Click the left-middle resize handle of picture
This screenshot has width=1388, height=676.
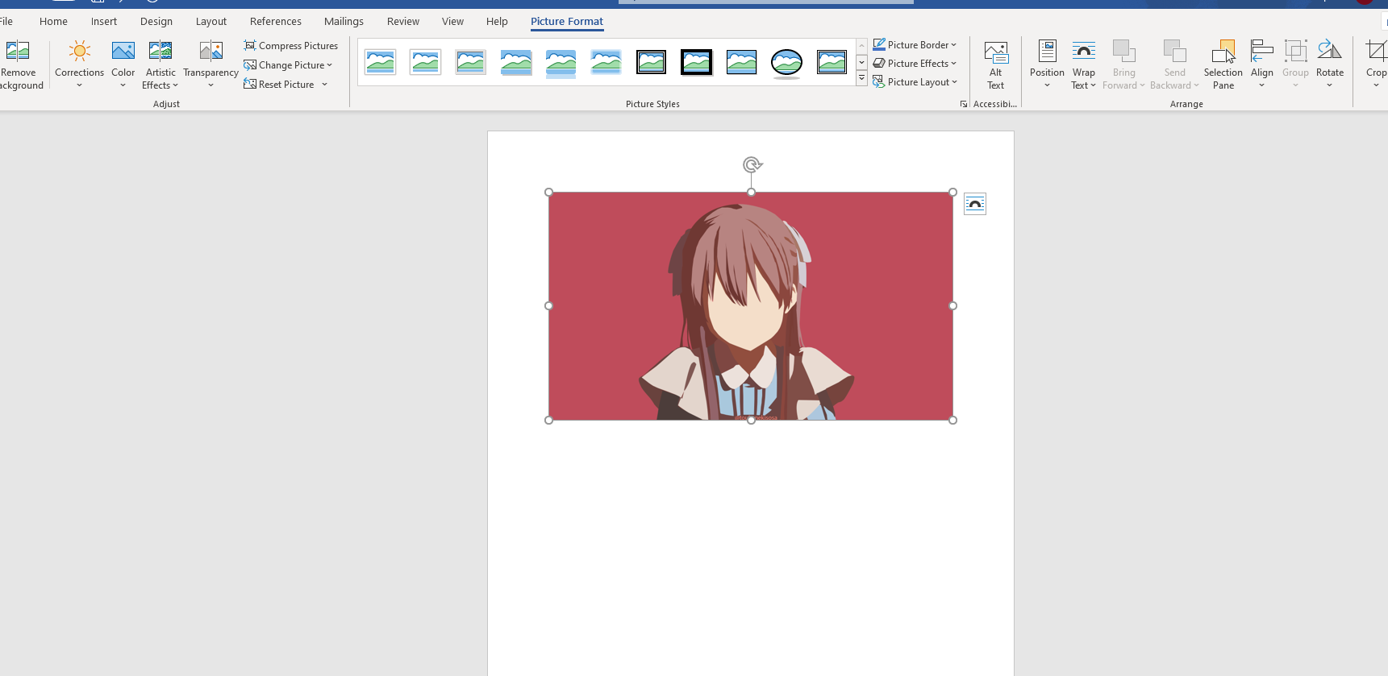click(x=549, y=306)
